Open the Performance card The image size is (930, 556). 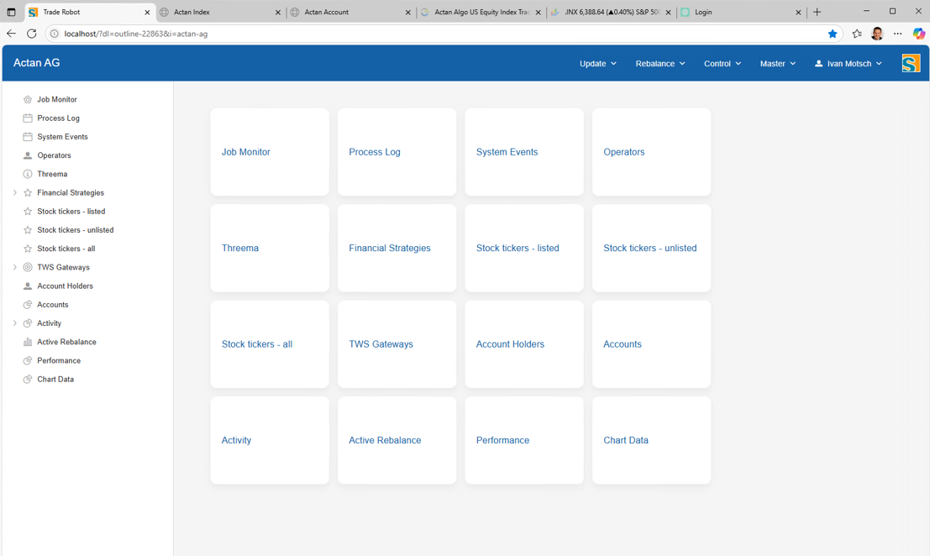click(524, 440)
